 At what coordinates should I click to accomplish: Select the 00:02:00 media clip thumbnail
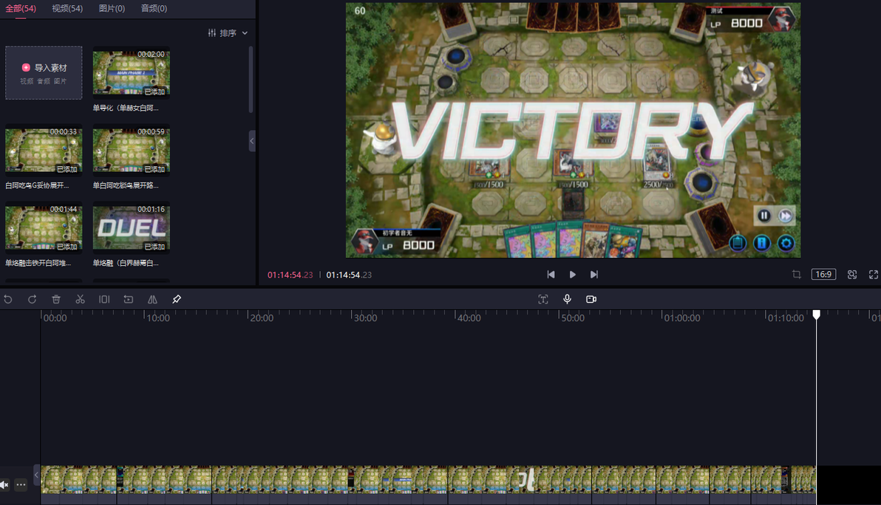coord(132,73)
